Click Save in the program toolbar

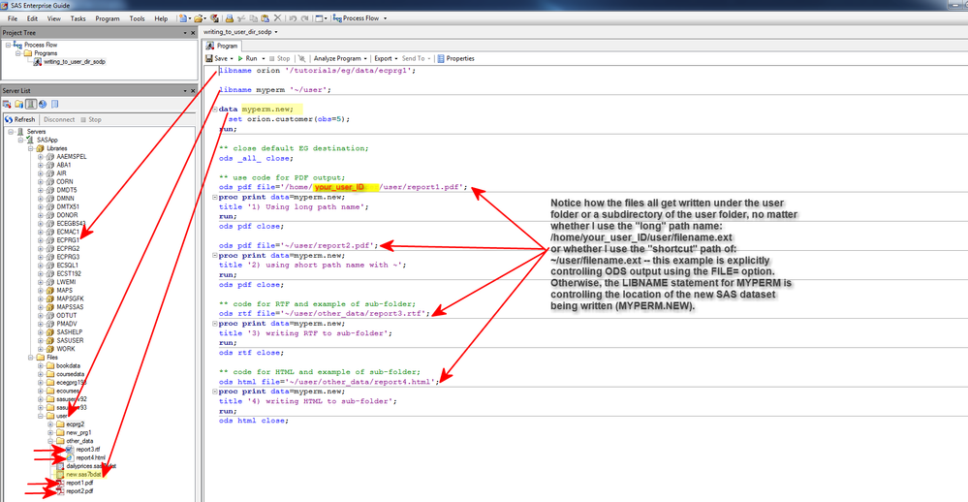click(x=217, y=59)
